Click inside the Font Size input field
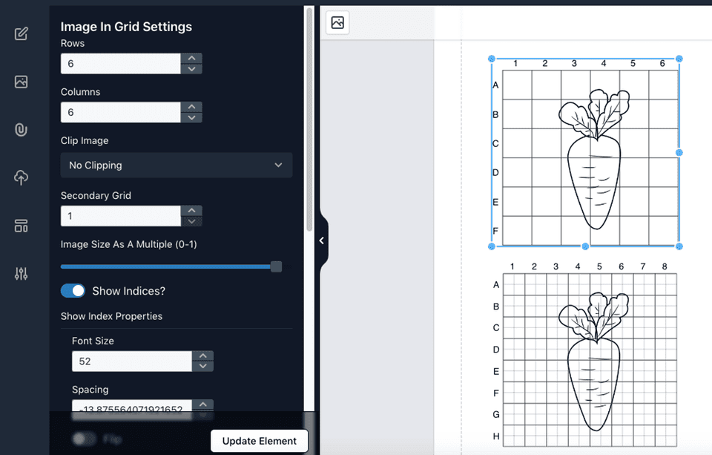712x455 pixels. pyautogui.click(x=132, y=361)
